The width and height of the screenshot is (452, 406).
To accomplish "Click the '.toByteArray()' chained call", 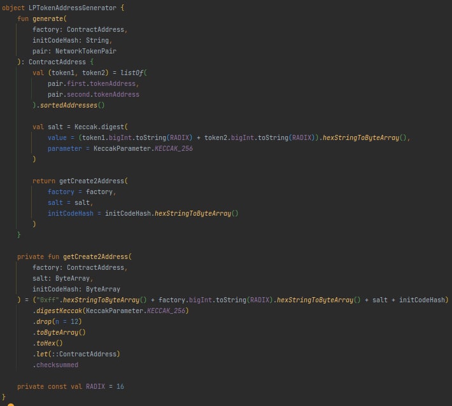I will 59,333.
